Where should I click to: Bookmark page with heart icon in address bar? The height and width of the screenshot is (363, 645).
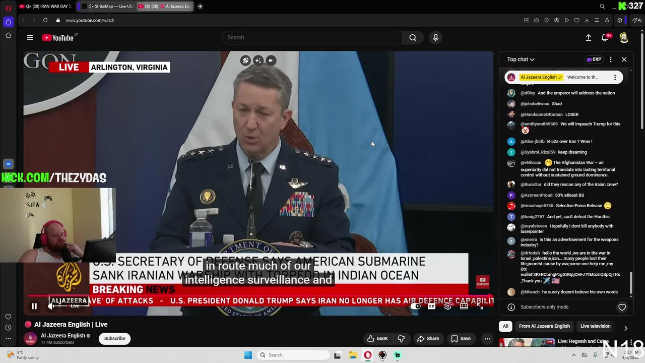[x=576, y=20]
